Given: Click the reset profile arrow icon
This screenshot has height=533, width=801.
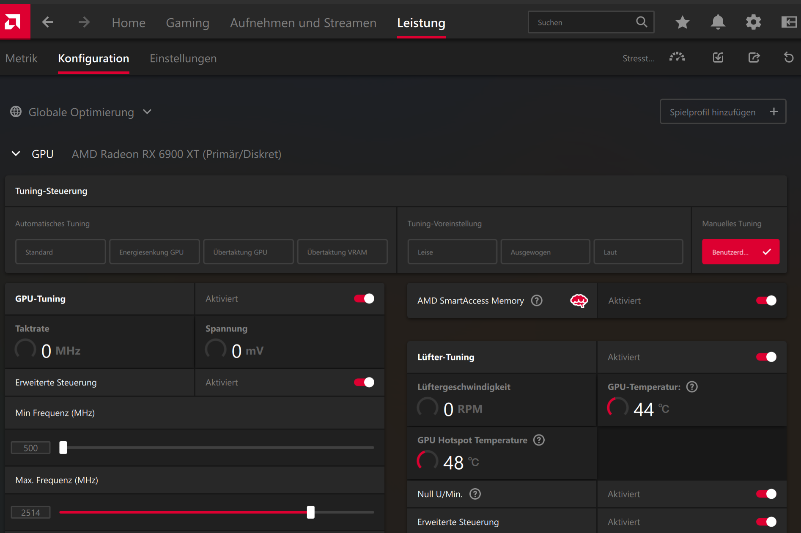Looking at the screenshot, I should [x=788, y=57].
